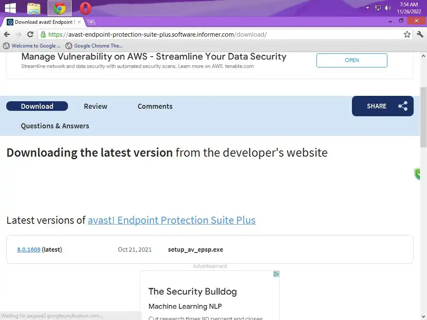Screen dimensions: 427x320
Task: Click the scrollbar down arrow
Action: click(424, 317)
